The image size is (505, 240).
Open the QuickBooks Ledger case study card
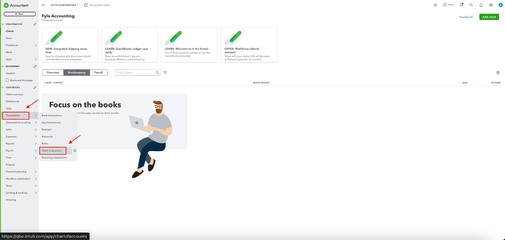coord(129,45)
